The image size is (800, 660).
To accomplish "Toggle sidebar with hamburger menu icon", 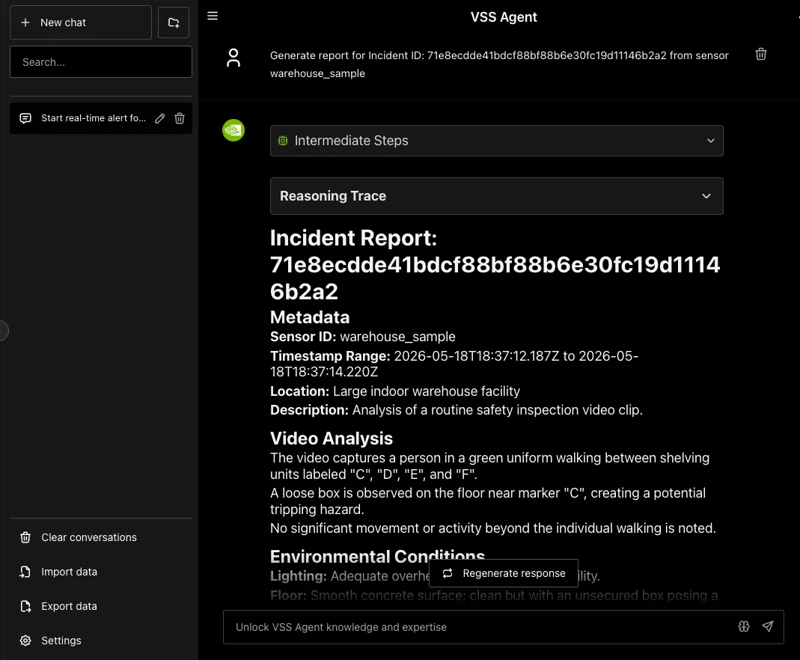I will click(x=213, y=16).
